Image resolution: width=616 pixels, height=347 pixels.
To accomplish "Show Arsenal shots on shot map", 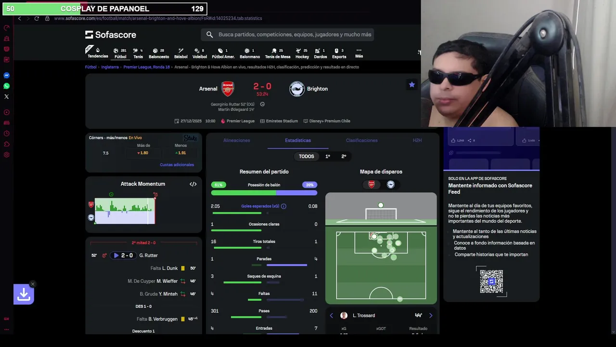I will pyautogui.click(x=372, y=185).
